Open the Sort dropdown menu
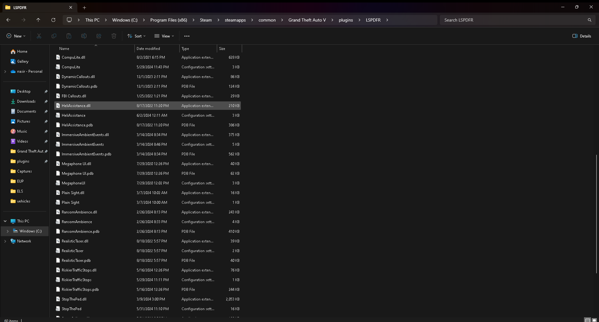599x322 pixels. 136,36
